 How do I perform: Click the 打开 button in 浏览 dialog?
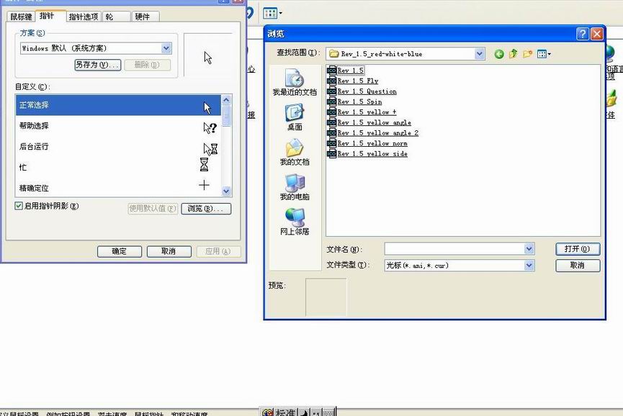click(578, 249)
